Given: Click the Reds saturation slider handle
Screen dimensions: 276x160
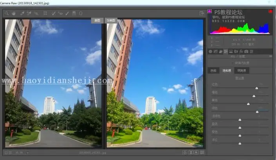Looking at the screenshot, I should point(257,88).
